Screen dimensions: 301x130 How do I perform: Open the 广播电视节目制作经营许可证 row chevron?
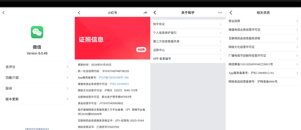pyautogui.click(x=297, y=56)
